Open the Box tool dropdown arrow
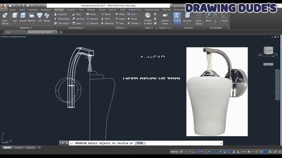 pos(15,23)
